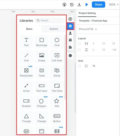Click the Share button
Viewport: 120px width, 136px height.
click(x=98, y=4)
